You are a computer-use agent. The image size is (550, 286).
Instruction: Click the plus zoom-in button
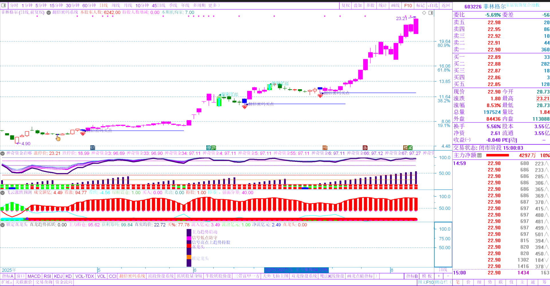tap(439, 276)
